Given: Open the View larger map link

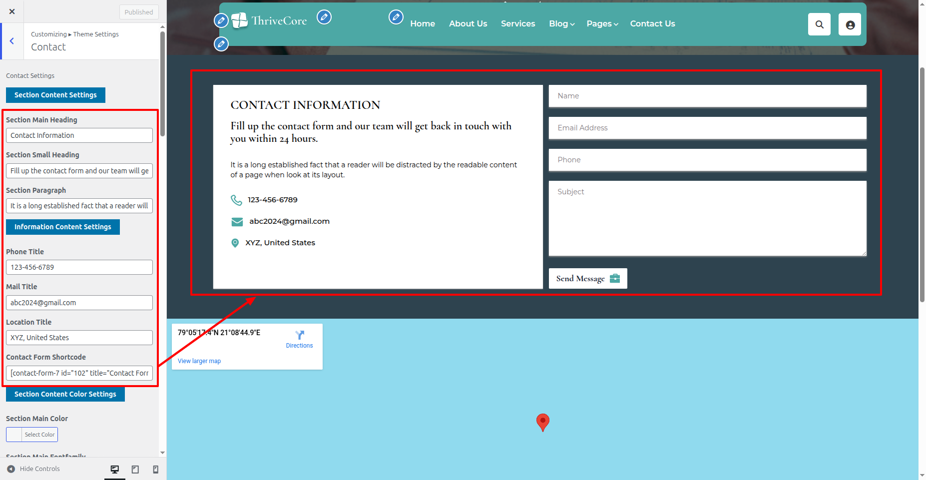Looking at the screenshot, I should (x=199, y=361).
